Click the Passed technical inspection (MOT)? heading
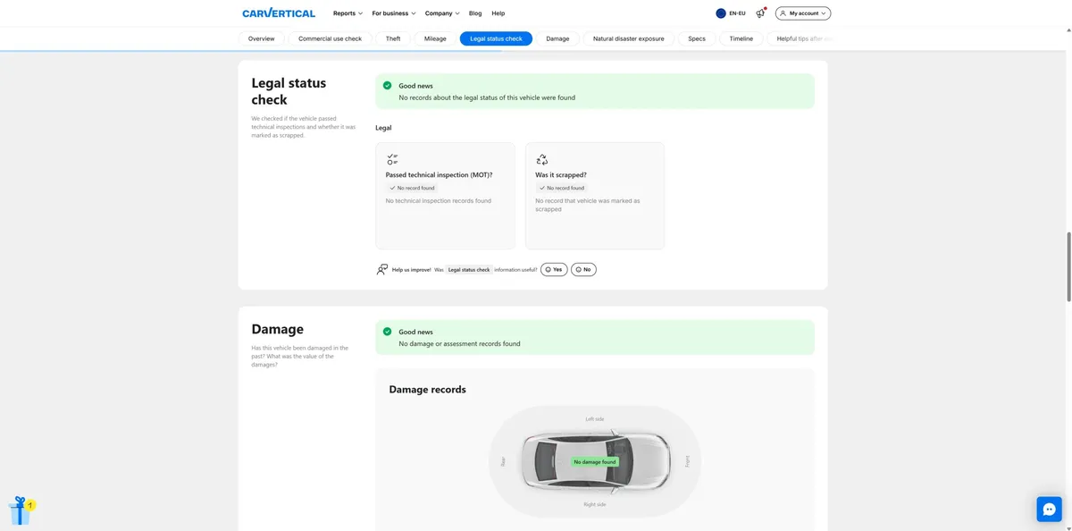Screen dimensions: 1072x531 (439, 175)
